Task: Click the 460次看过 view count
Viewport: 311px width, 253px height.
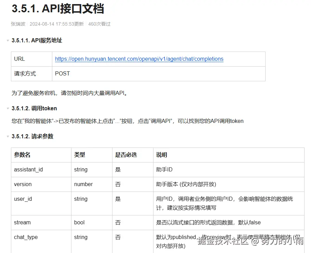Action: [99, 24]
